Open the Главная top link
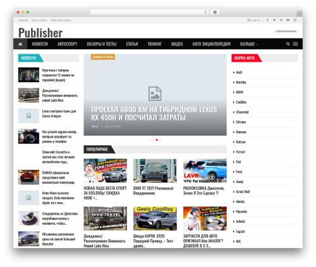This screenshot has width=316, height=267. [x=23, y=20]
